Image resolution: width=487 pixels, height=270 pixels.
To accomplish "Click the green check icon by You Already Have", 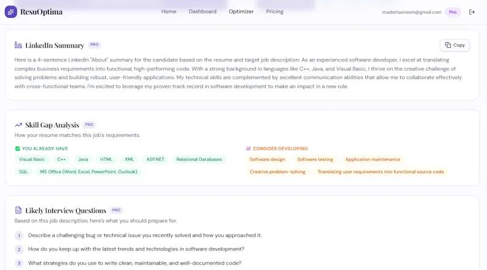I will click(18, 148).
